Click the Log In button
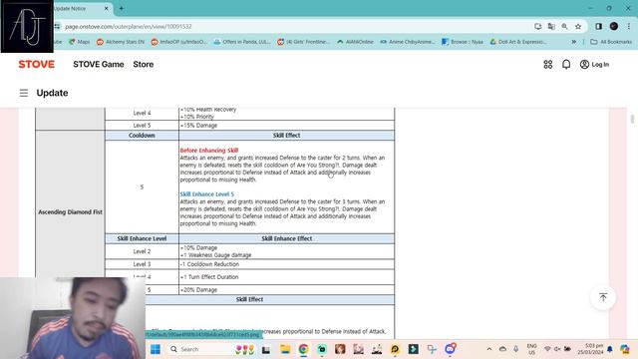The width and height of the screenshot is (638, 359). (x=594, y=64)
